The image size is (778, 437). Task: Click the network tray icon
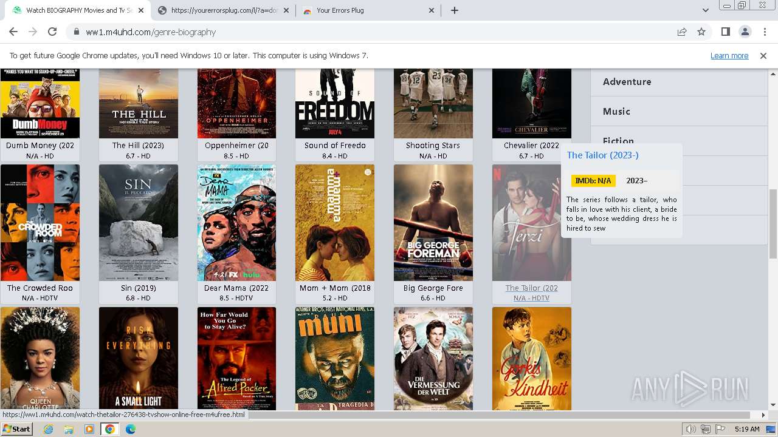click(x=705, y=429)
